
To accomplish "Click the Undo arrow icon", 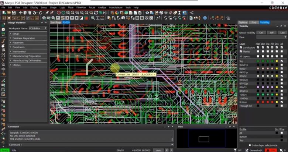I will [x=34, y=13].
